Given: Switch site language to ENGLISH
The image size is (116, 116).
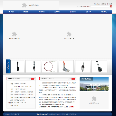Looking at the screenshot, I should click(x=87, y=6).
